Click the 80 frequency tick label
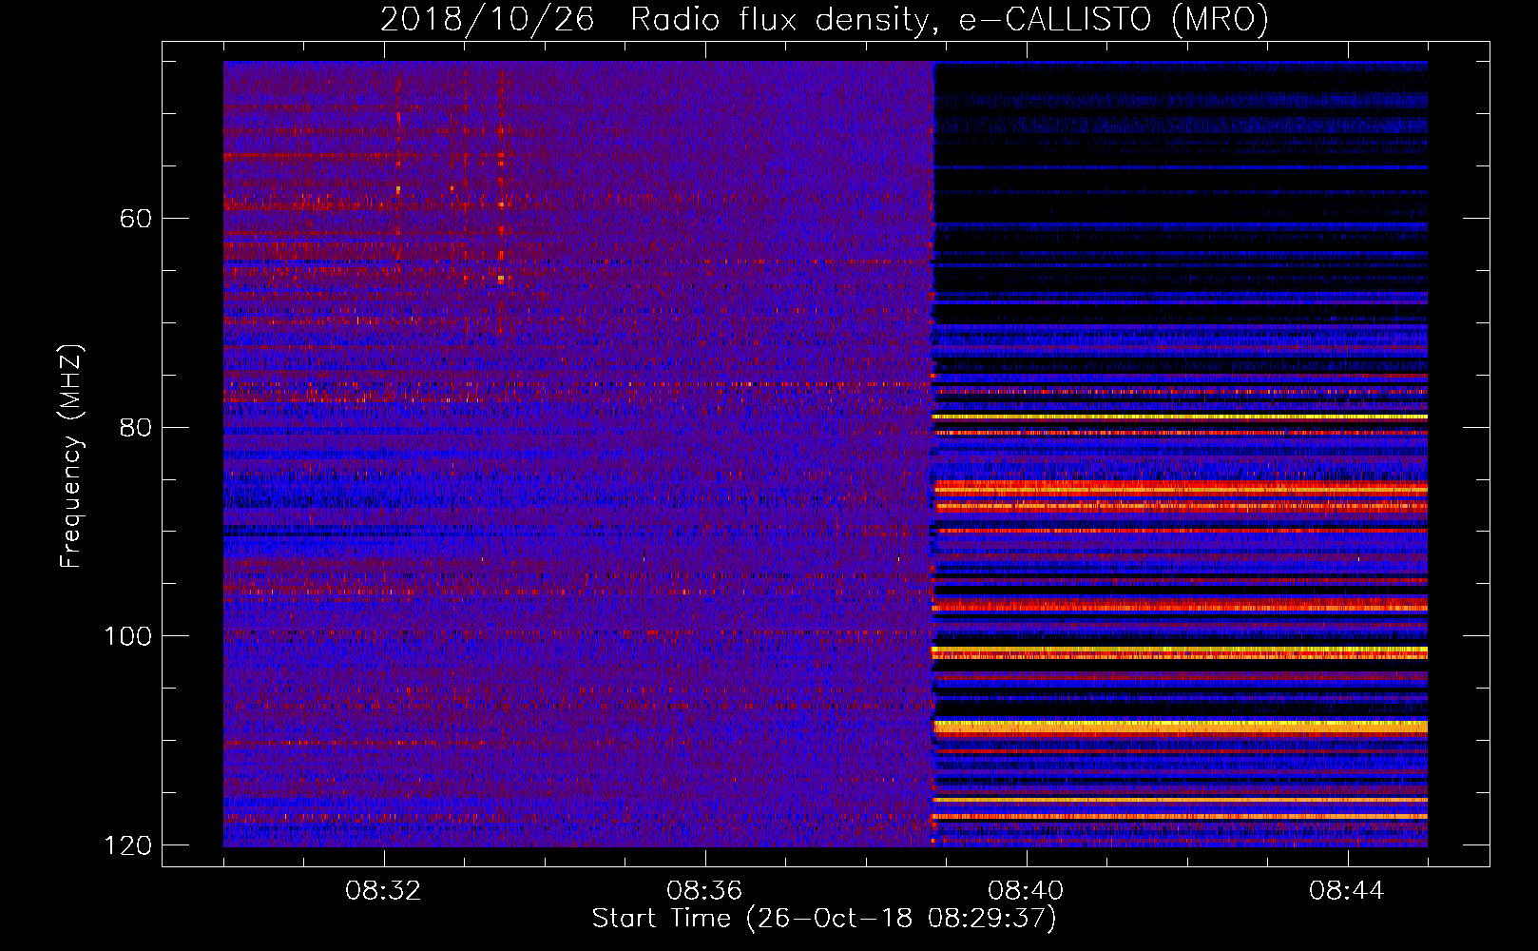 tap(136, 427)
